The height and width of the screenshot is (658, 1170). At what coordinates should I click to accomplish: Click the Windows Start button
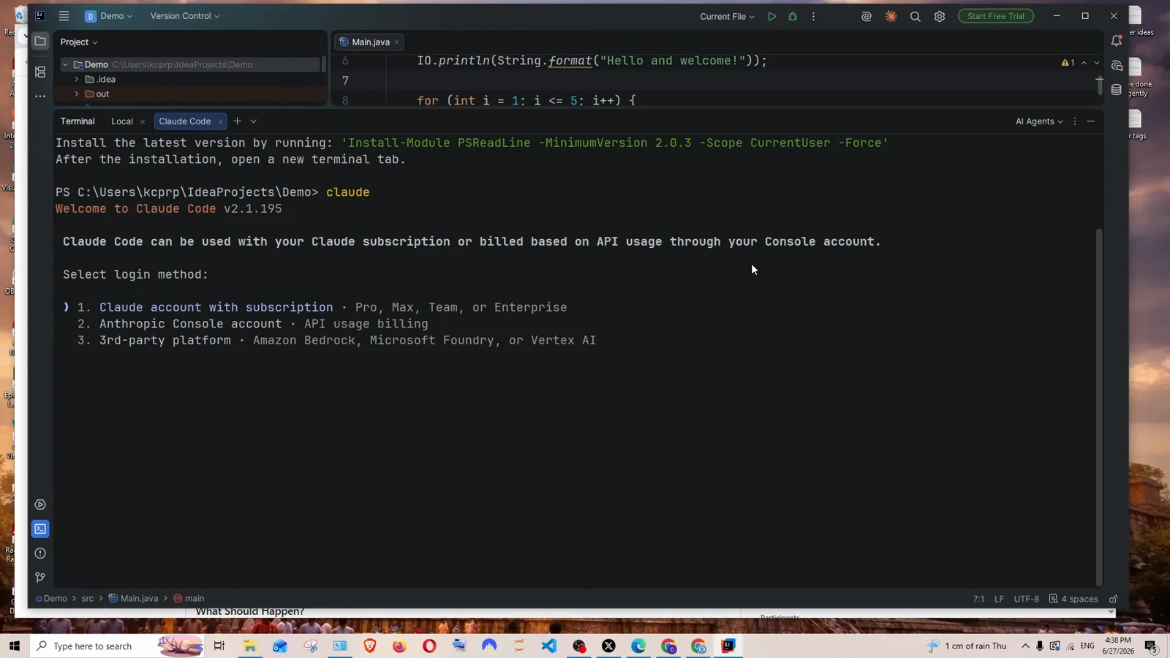click(x=14, y=646)
